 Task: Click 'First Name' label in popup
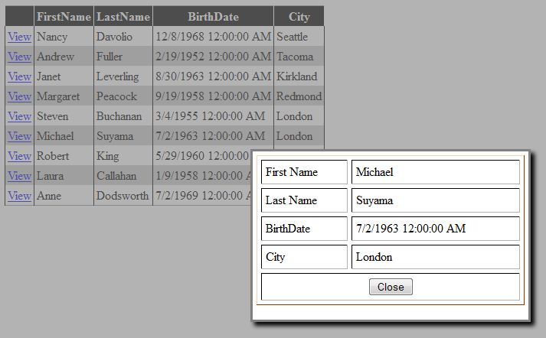tap(292, 172)
